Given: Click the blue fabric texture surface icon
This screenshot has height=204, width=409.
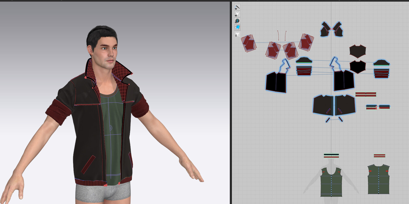Looking at the screenshot, I should (x=237, y=27).
